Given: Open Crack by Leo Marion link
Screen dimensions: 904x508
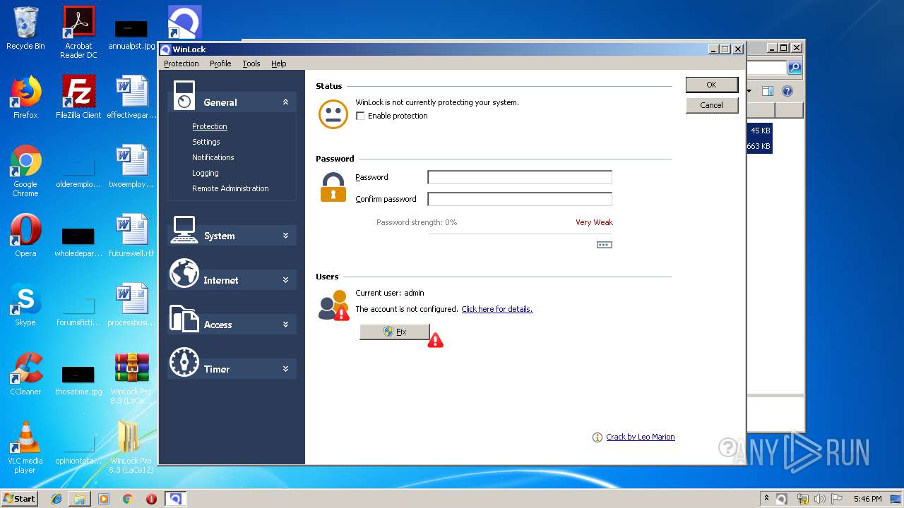Looking at the screenshot, I should tap(641, 437).
